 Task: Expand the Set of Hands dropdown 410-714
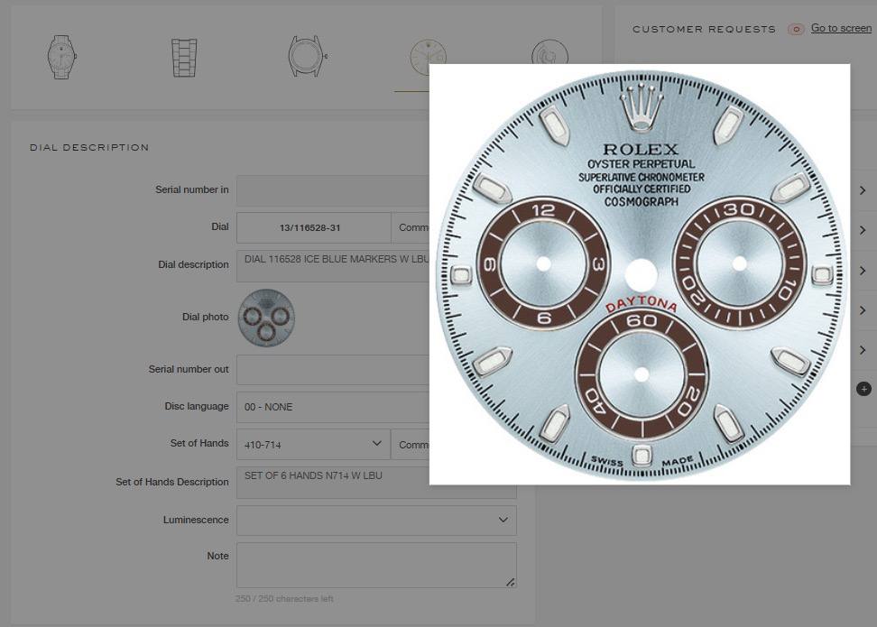coord(313,445)
